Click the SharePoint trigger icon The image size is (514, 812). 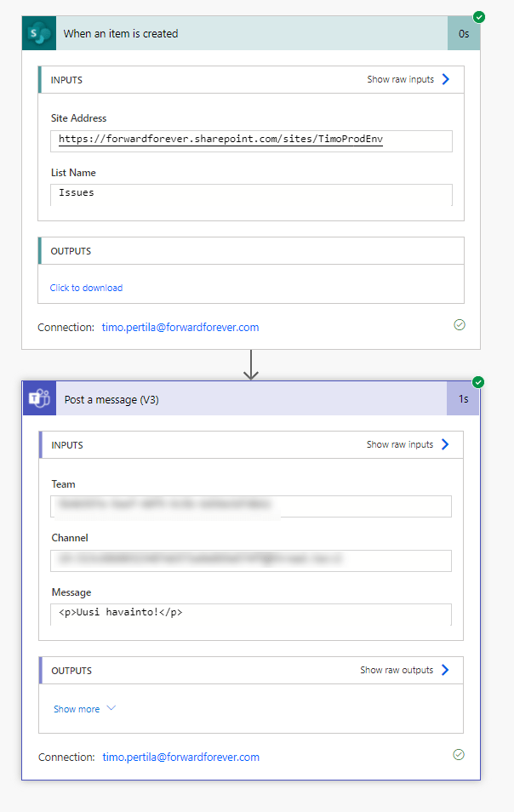(x=38, y=34)
